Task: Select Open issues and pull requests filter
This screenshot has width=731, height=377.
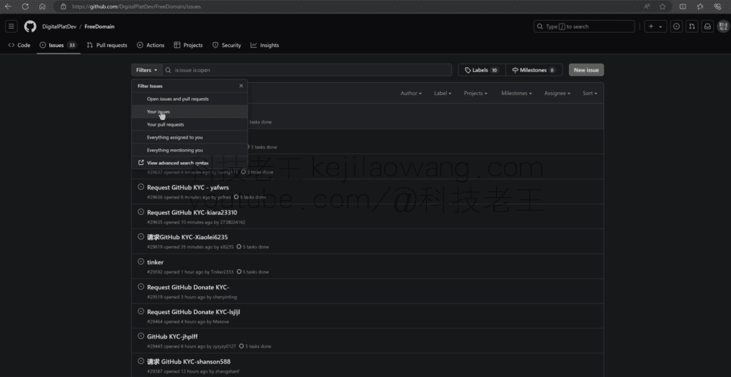Action: pos(189,99)
